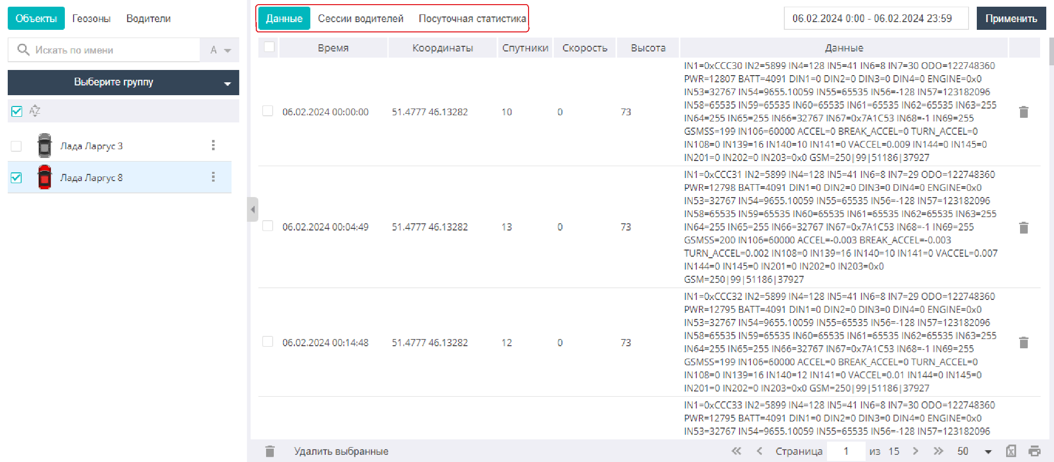Go to the first page
Viewport: 1054px width, 462px height.
736,451
